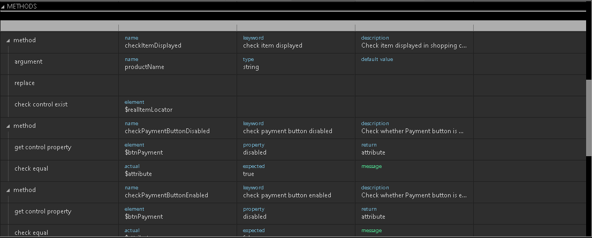The width and height of the screenshot is (592, 238).
Task: Collapse the METHODS section header
Action: pos(3,6)
